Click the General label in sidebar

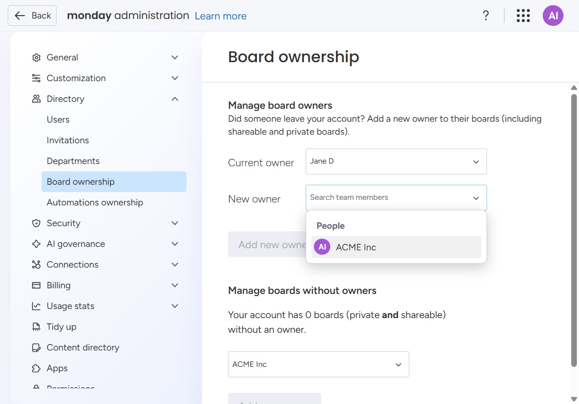tap(62, 57)
